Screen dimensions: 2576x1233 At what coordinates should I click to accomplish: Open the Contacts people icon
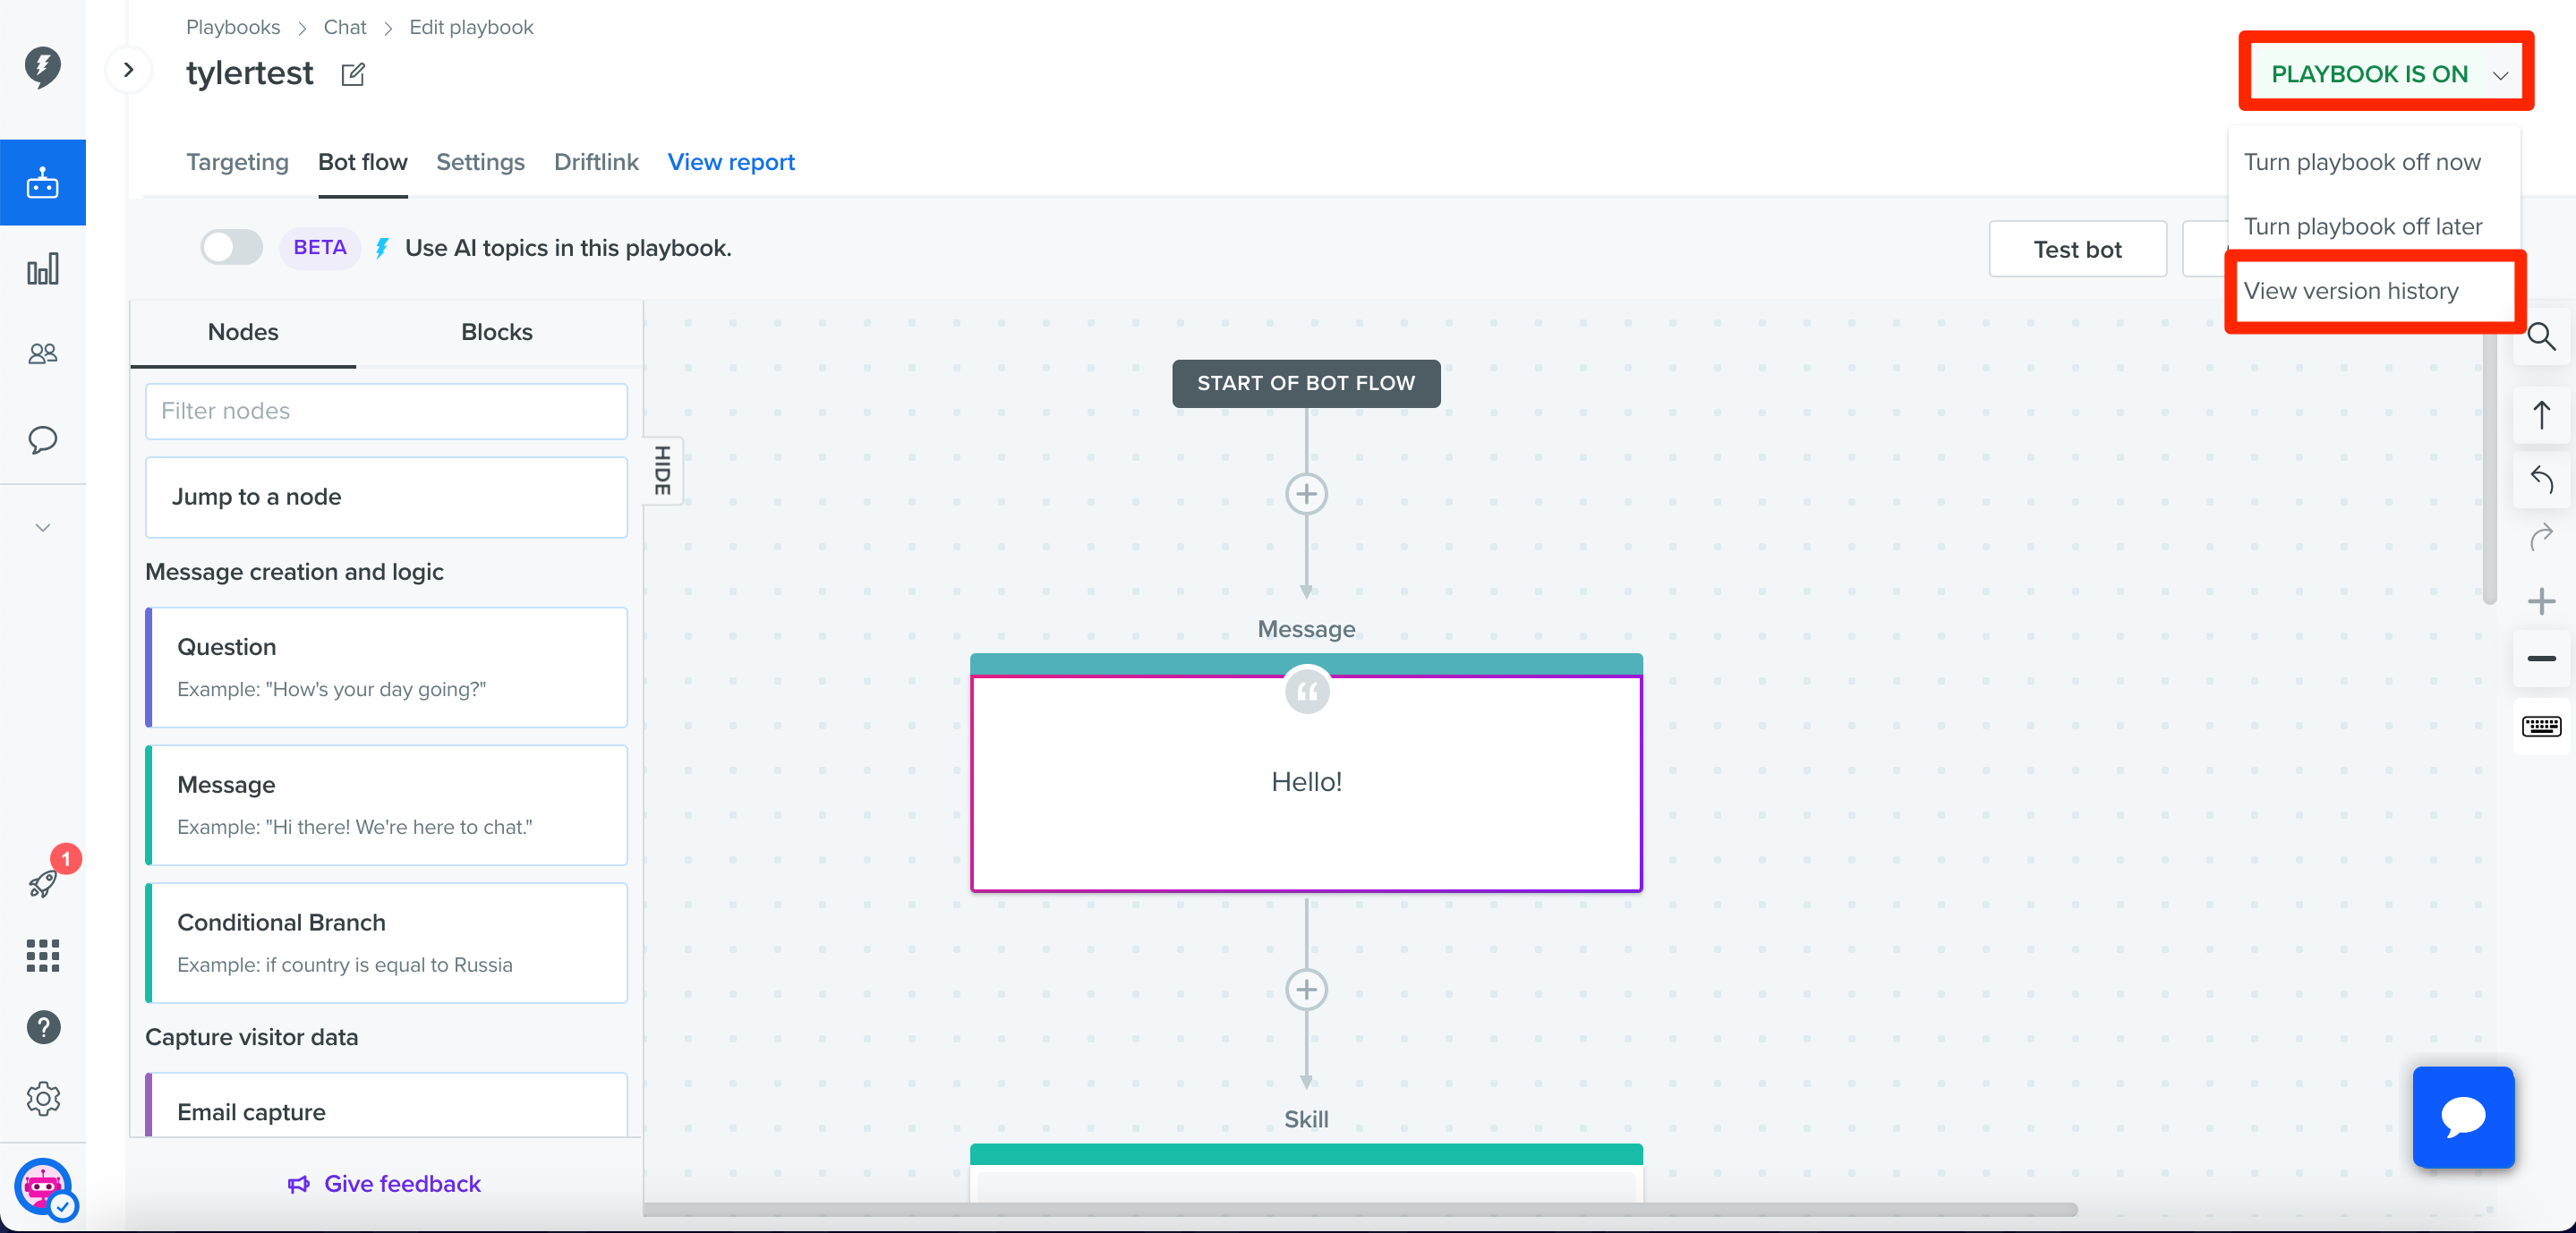(42, 354)
